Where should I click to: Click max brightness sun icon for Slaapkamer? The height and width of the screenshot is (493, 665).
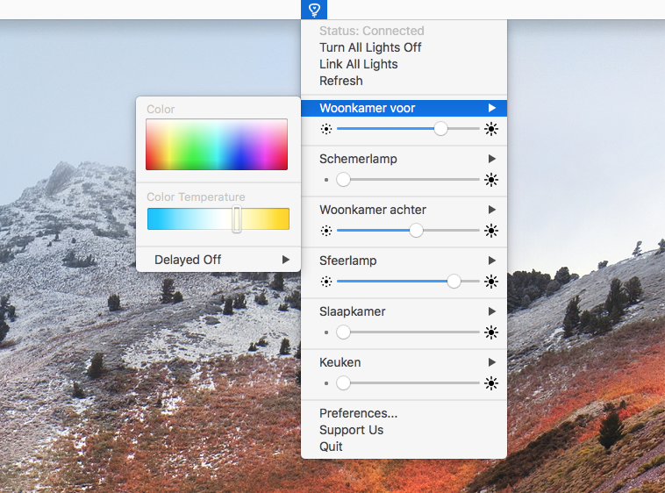tap(491, 332)
